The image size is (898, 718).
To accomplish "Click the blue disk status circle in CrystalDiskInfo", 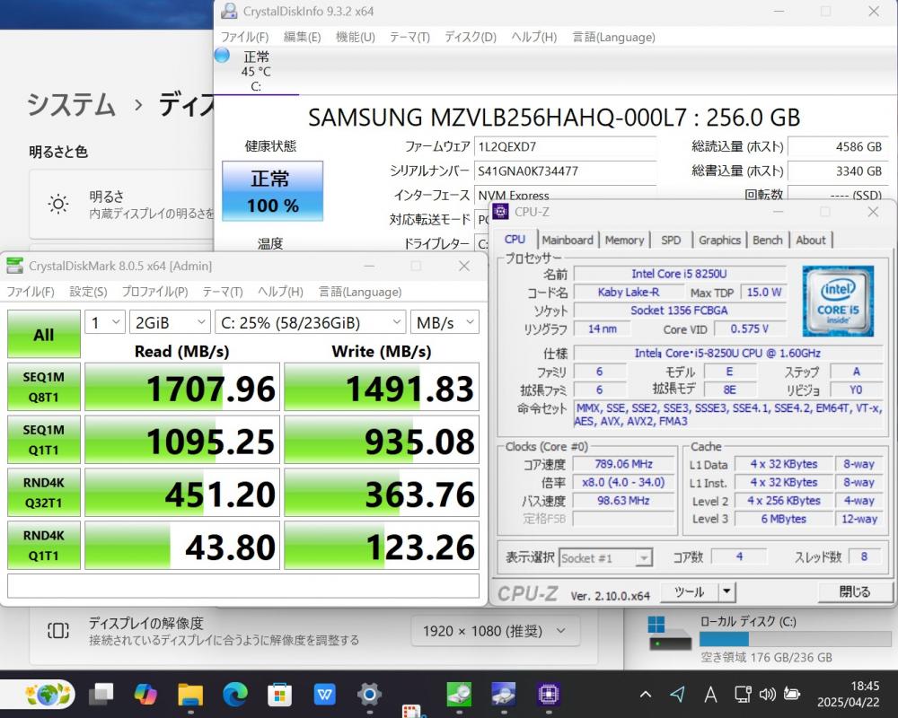I will click(222, 56).
